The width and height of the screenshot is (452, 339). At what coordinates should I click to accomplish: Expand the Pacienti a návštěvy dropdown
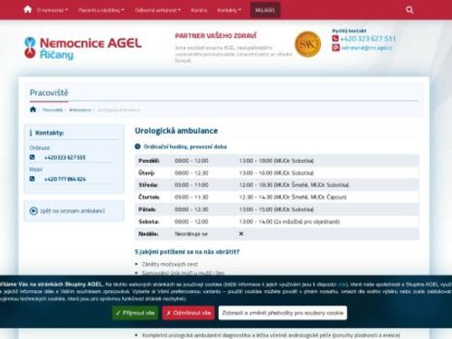pyautogui.click(x=101, y=10)
